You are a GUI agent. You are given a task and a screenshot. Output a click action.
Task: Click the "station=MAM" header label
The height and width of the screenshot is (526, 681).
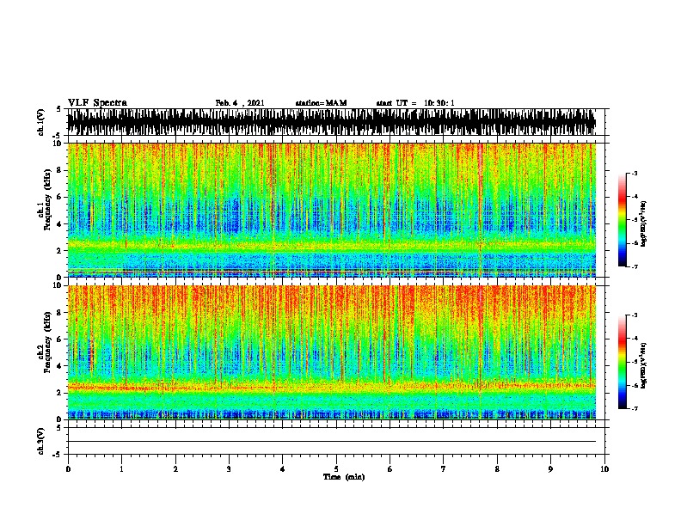point(321,103)
